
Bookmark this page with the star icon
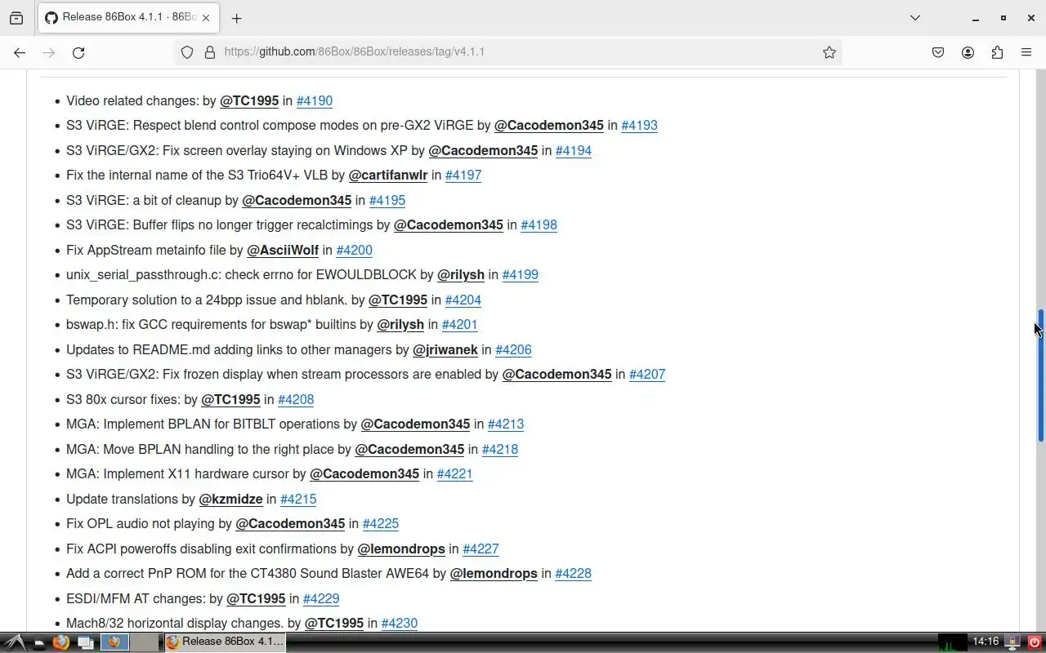pos(829,52)
